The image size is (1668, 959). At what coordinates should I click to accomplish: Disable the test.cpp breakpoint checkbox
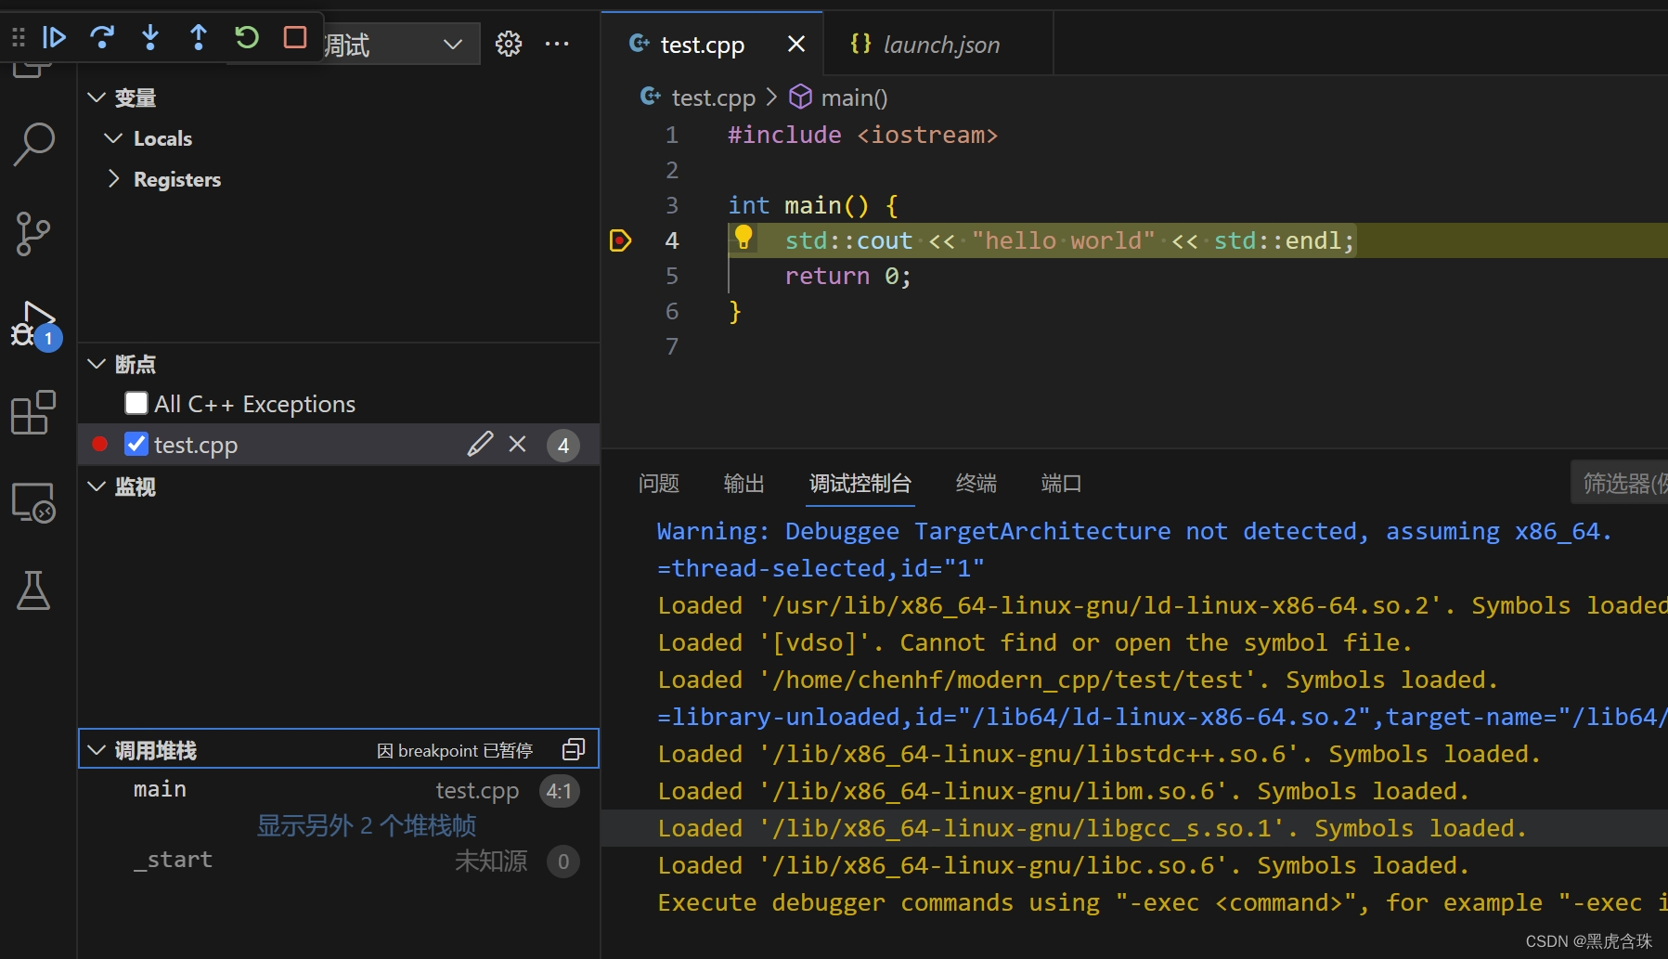(136, 444)
